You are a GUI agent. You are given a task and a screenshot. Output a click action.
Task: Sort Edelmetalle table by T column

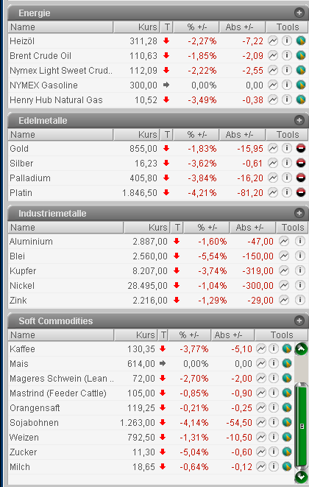pos(166,135)
